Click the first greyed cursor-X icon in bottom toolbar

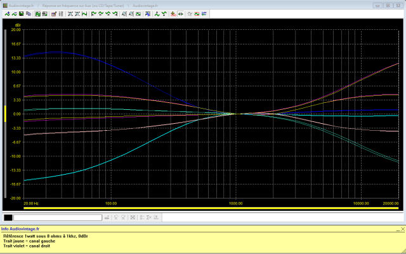(116, 217)
